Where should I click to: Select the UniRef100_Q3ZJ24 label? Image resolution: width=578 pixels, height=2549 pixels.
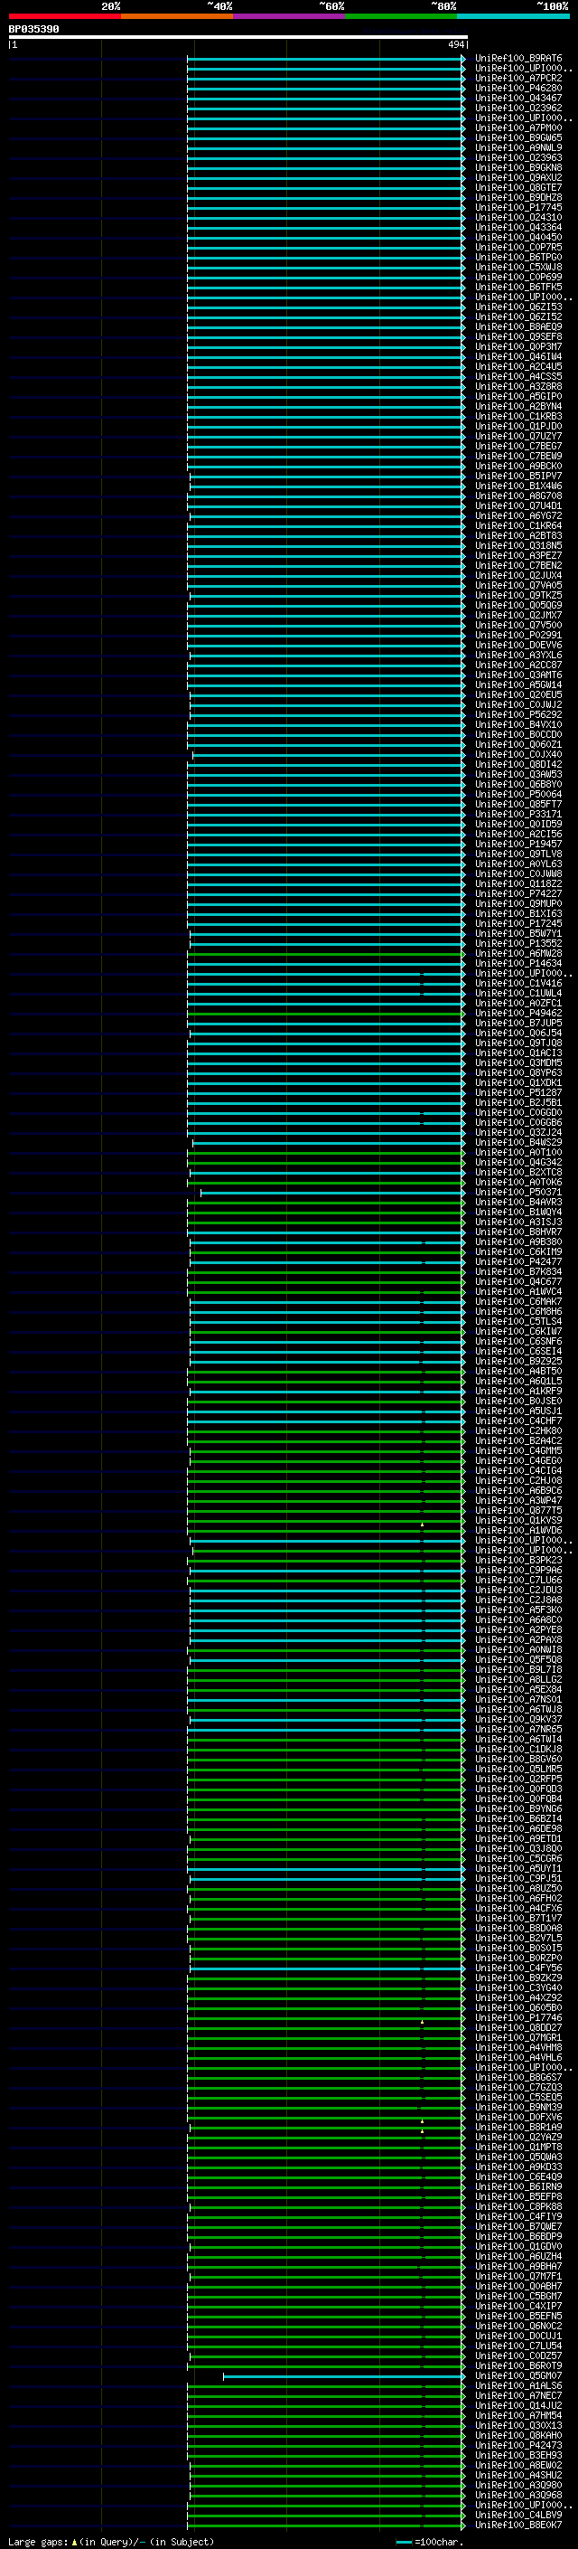coord(518,1133)
